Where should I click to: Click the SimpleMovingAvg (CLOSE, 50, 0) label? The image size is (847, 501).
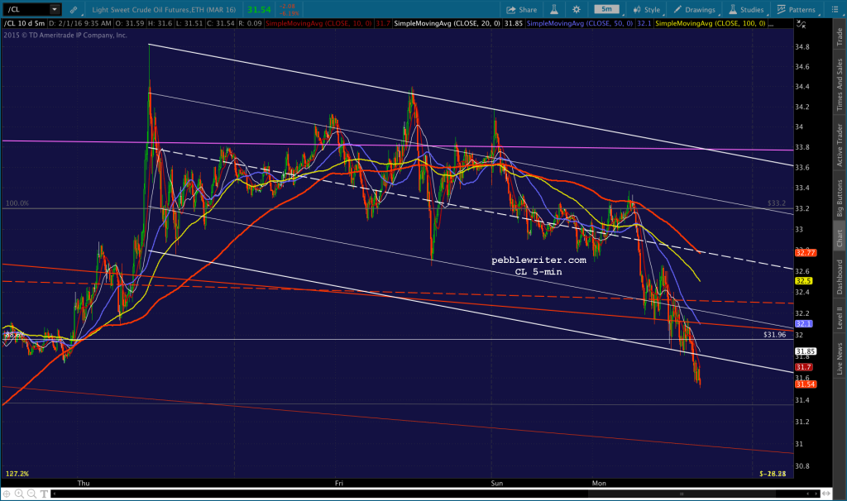click(x=580, y=23)
